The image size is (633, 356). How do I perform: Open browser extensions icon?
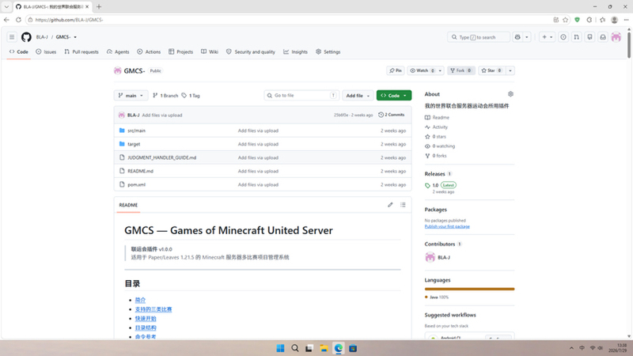click(589, 20)
